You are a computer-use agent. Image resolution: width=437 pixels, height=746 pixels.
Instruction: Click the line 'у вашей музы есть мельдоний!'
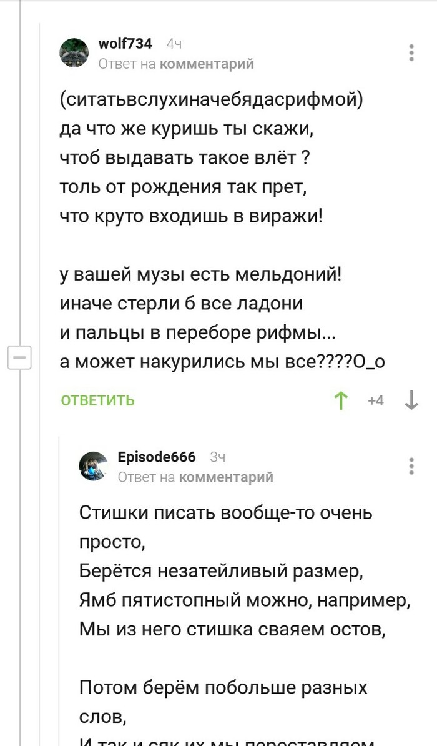click(x=201, y=276)
